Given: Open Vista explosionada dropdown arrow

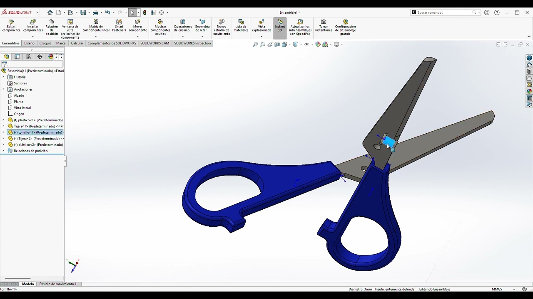Looking at the screenshot, I should coord(262,37).
